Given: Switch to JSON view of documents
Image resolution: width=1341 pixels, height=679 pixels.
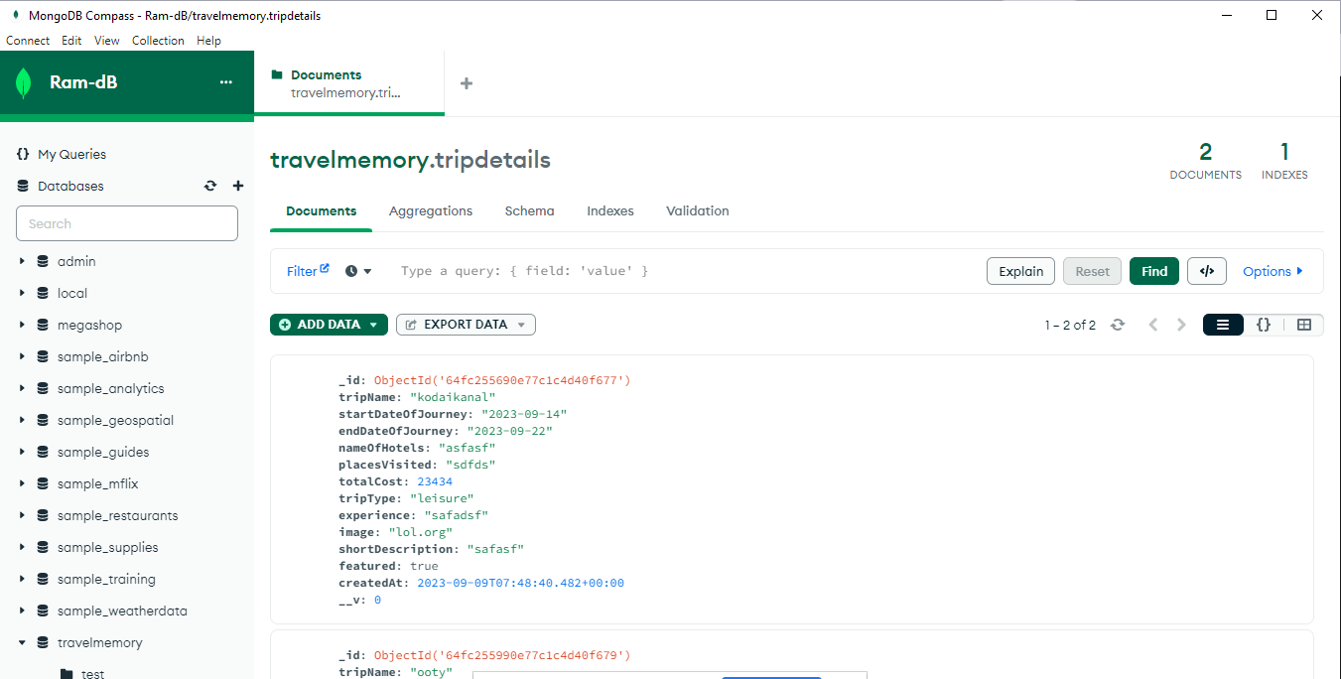Looking at the screenshot, I should click(1264, 325).
